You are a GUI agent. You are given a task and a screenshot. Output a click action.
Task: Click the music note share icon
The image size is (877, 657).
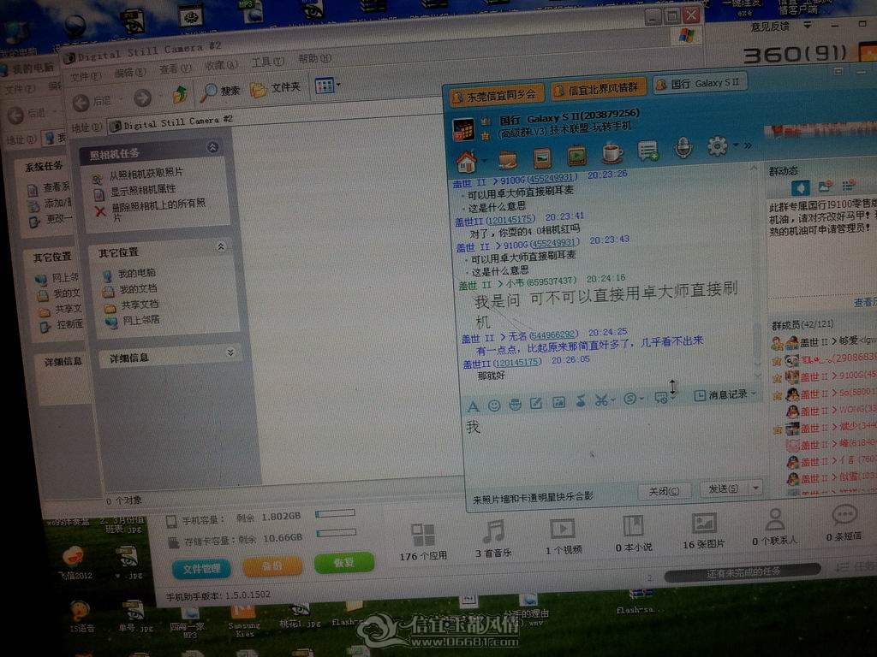coord(581,400)
